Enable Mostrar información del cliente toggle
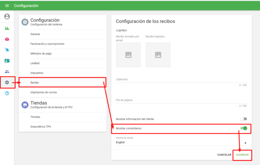Viewport: 260px width, 165px height. 243,119
